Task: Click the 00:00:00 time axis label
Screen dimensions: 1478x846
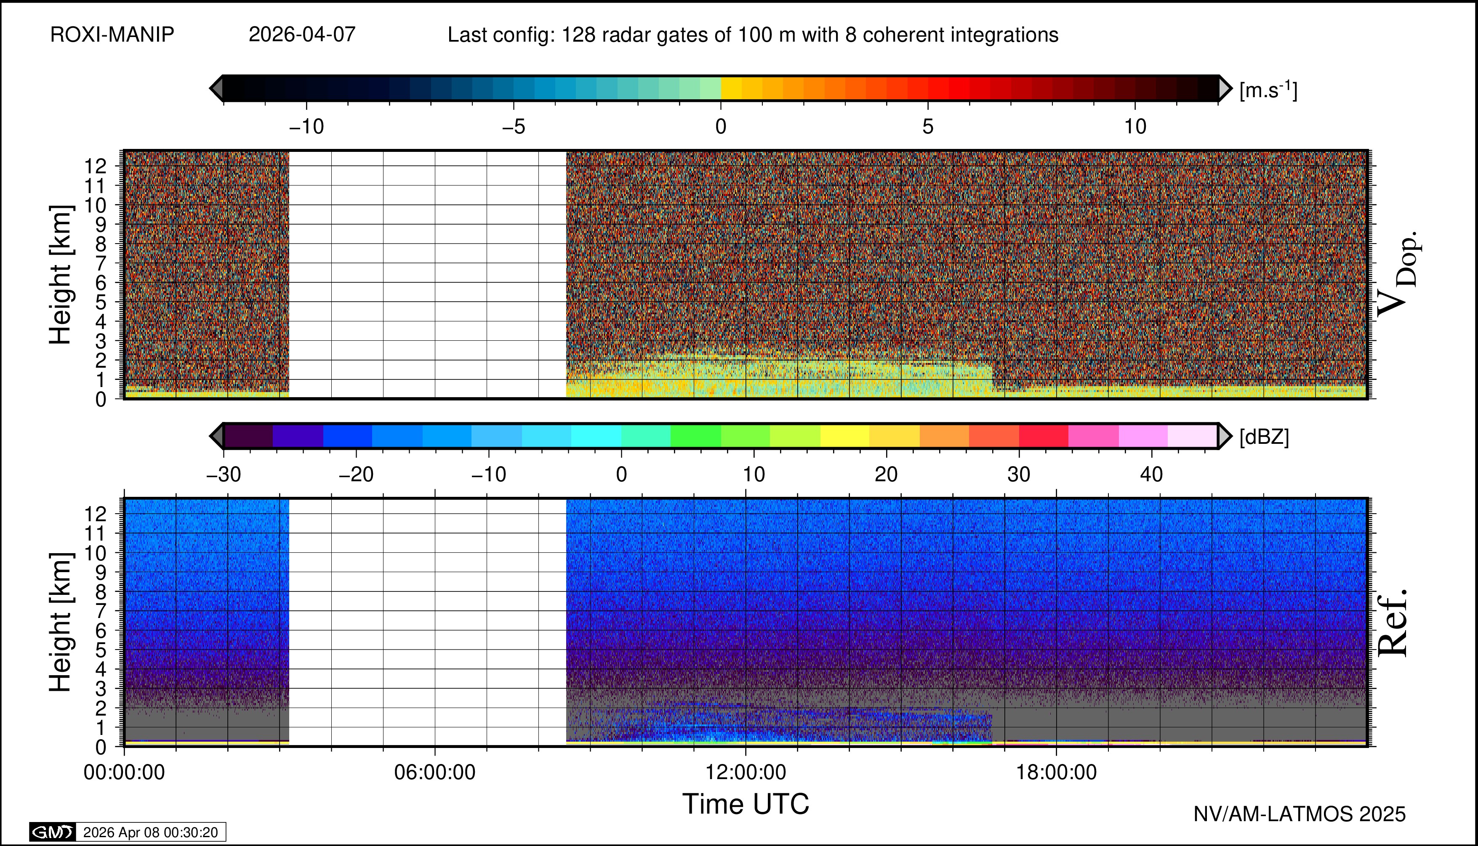Action: tap(125, 772)
